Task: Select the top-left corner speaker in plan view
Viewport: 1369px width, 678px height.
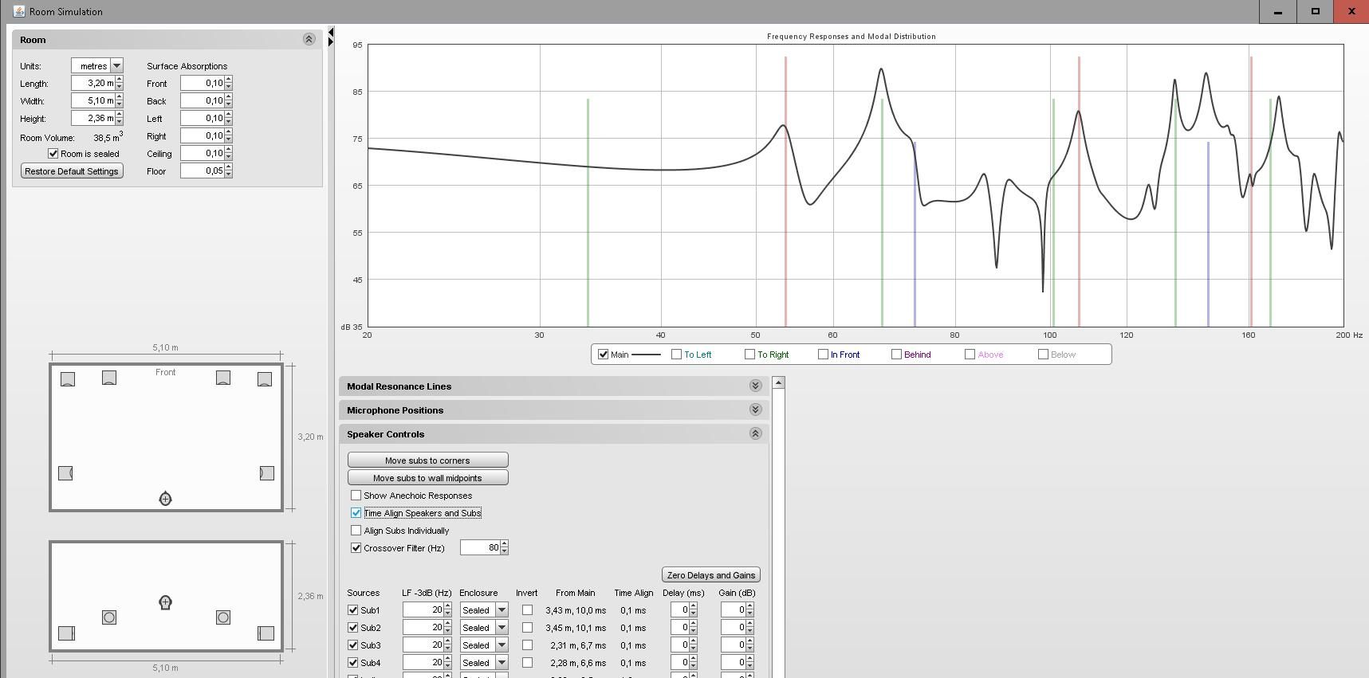Action: [x=68, y=379]
